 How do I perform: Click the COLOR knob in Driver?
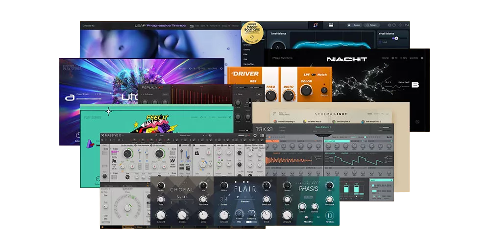pyautogui.click(x=306, y=91)
